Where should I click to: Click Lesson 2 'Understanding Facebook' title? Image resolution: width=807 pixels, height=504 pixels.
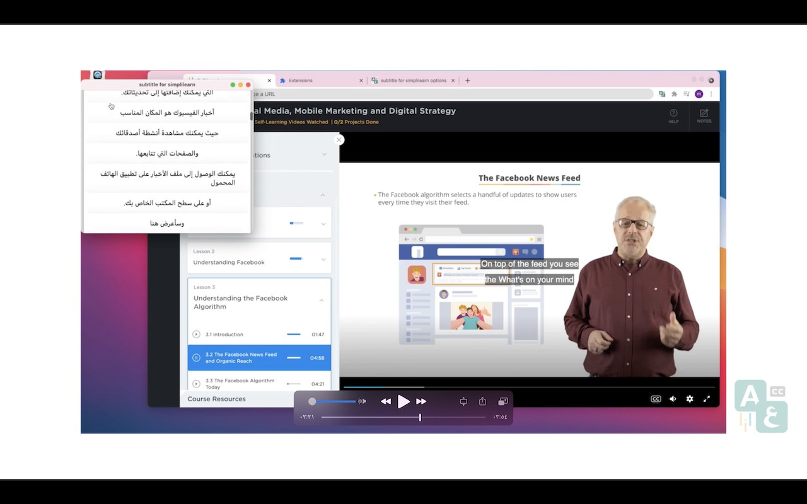(229, 262)
